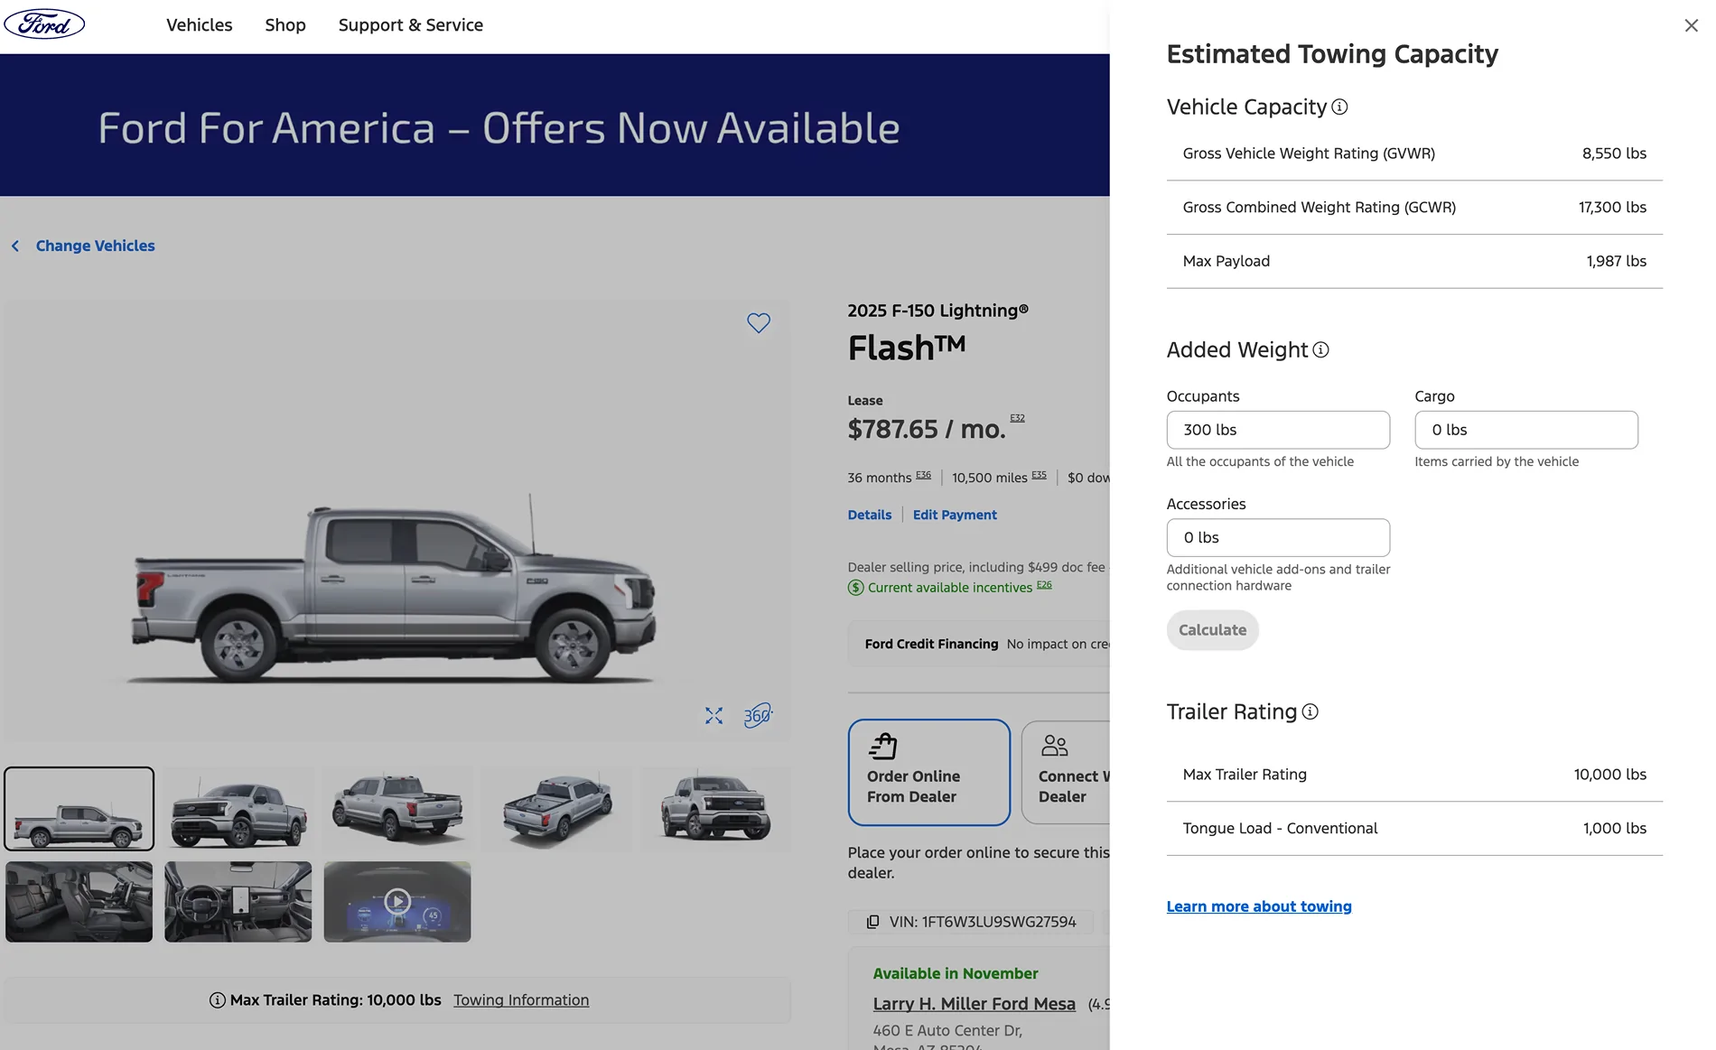Open Towing Information link

click(x=521, y=1000)
